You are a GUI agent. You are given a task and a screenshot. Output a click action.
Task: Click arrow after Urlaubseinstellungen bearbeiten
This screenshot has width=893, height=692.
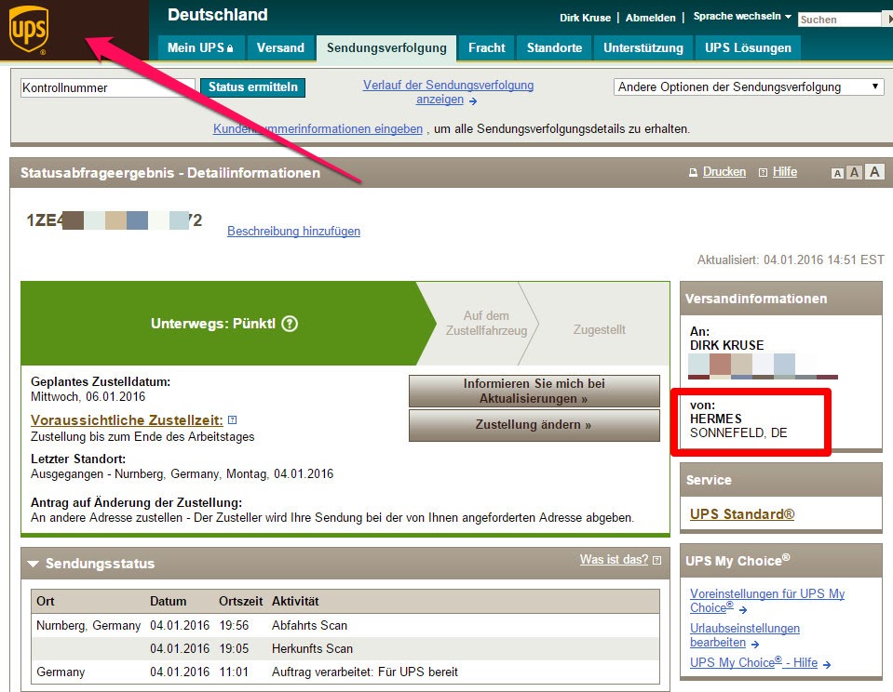point(755,645)
